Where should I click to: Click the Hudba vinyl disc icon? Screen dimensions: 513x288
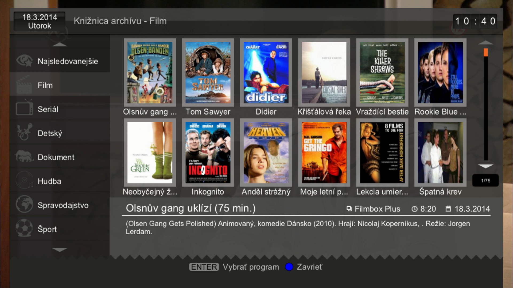[24, 180]
